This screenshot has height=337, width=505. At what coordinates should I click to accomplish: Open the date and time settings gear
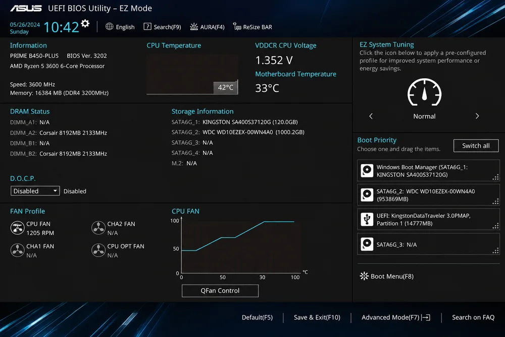tap(85, 24)
